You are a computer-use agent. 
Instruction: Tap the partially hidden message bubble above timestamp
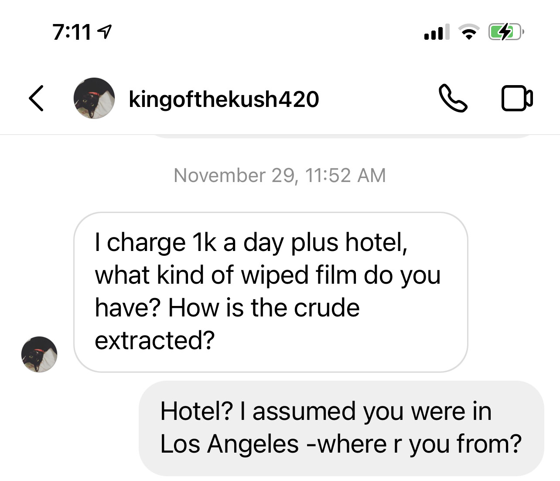[342, 137]
